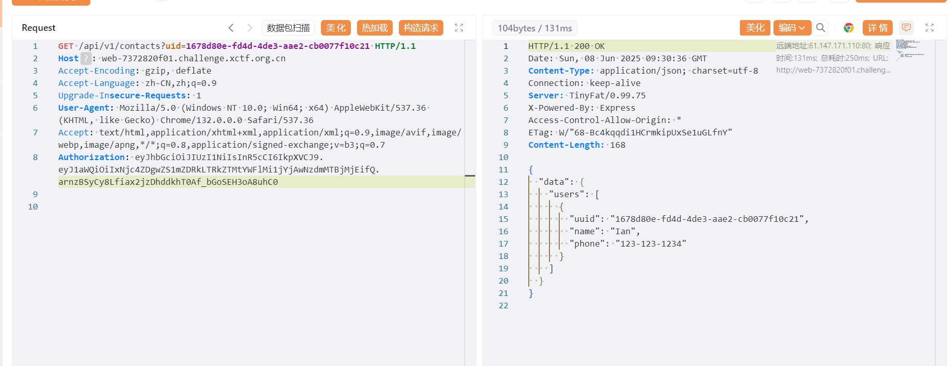The width and height of the screenshot is (952, 366).
Task: Click the GET request line with uid
Action: coord(237,46)
